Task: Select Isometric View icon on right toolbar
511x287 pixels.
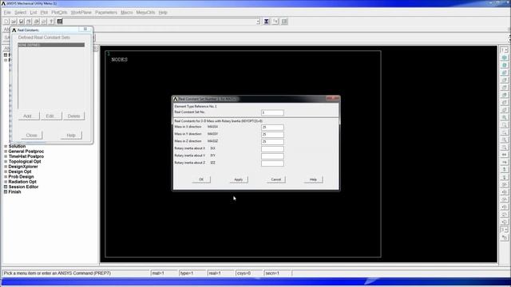Action: tap(504, 57)
